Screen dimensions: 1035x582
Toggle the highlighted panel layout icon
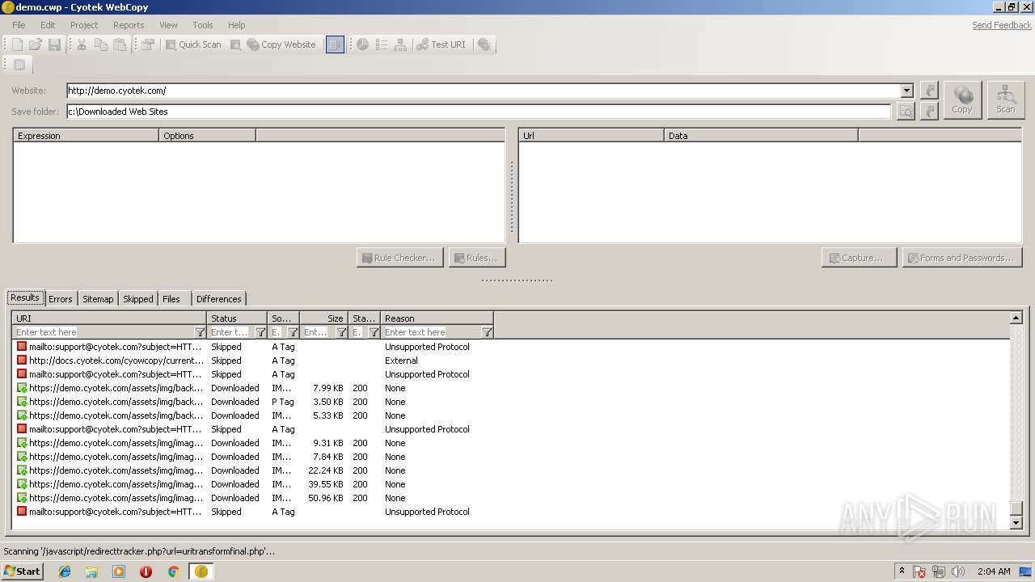[335, 44]
